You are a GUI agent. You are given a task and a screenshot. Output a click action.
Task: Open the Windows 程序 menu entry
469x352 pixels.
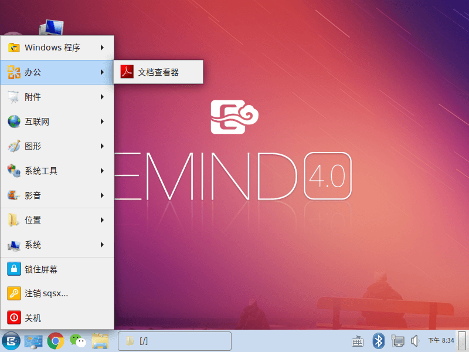(x=57, y=48)
